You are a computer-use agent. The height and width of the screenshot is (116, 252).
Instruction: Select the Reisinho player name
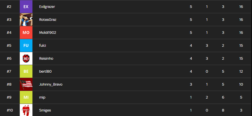(46, 58)
